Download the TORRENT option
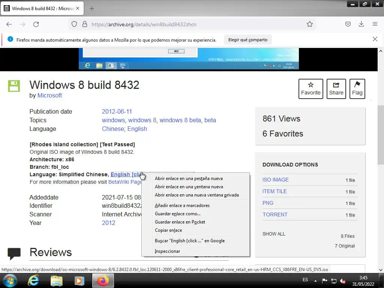 pos(275,215)
